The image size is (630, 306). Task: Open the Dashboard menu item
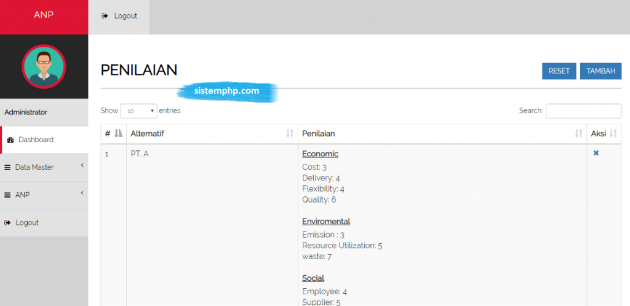coord(36,140)
